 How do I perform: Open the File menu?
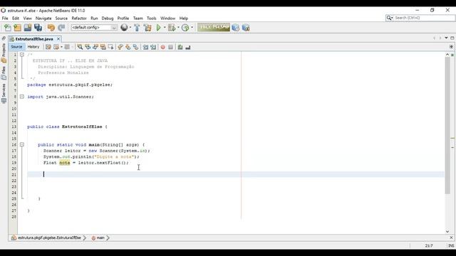[x=5, y=18]
